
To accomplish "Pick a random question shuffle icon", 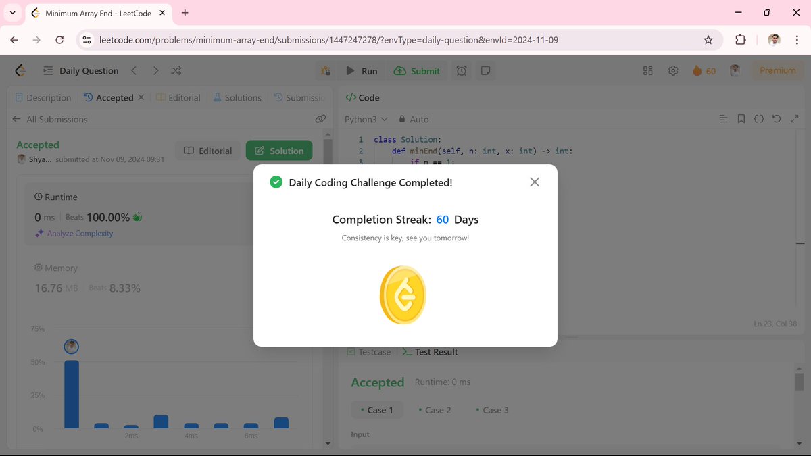I will (x=176, y=70).
